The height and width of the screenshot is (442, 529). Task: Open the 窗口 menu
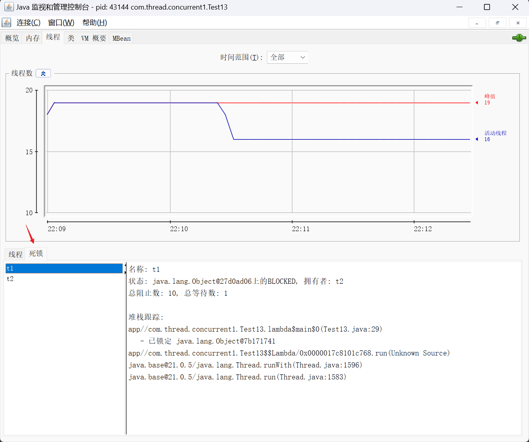(61, 23)
